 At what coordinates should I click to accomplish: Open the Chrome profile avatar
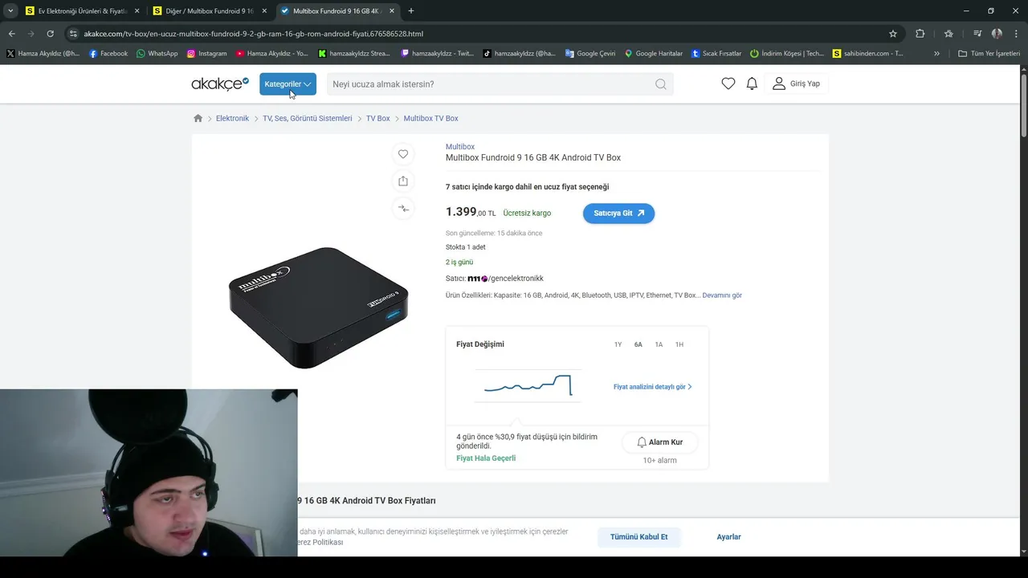click(x=997, y=34)
